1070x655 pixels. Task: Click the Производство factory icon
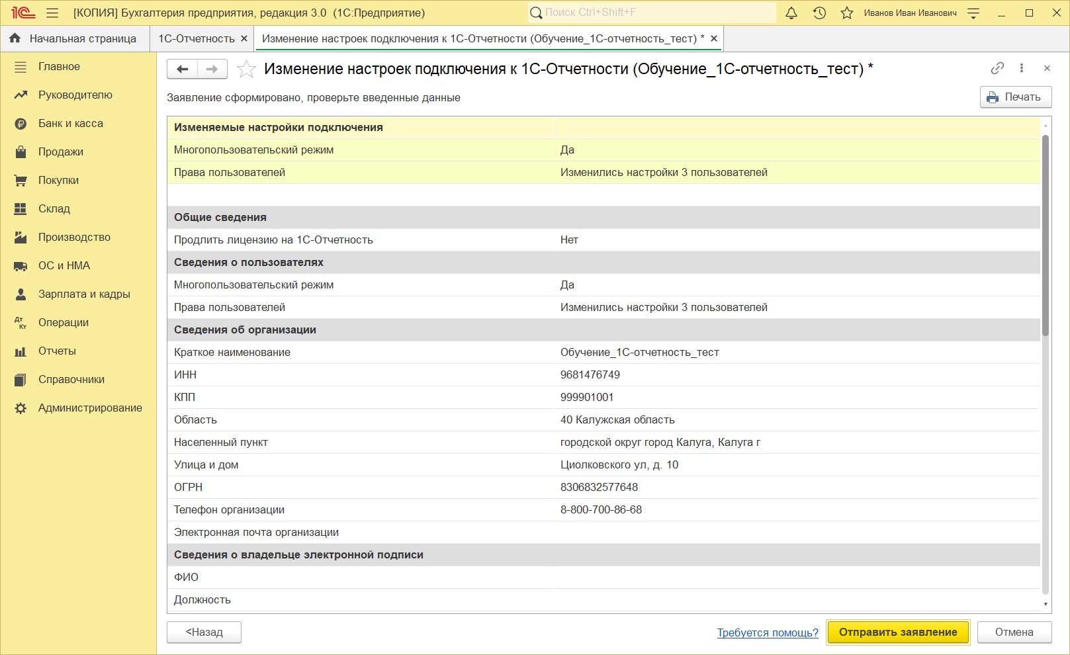(x=21, y=238)
